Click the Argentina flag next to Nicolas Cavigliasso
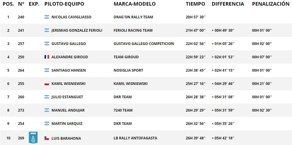The image size is (292, 145). pyautogui.click(x=47, y=17)
